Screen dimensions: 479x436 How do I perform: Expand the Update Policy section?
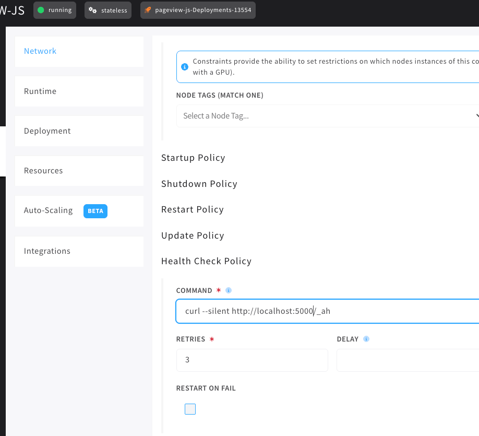pos(193,235)
